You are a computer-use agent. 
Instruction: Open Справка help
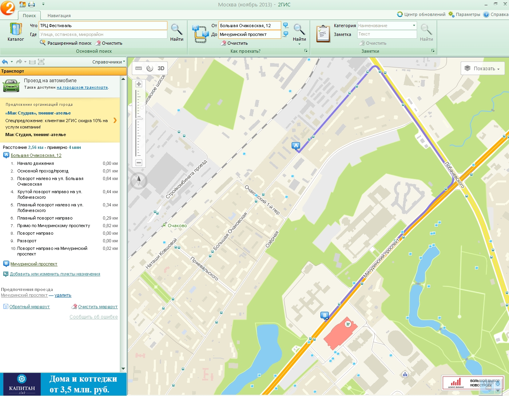pos(496,14)
